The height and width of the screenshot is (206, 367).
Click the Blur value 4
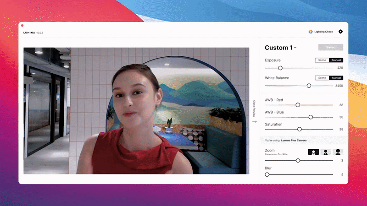click(x=342, y=174)
